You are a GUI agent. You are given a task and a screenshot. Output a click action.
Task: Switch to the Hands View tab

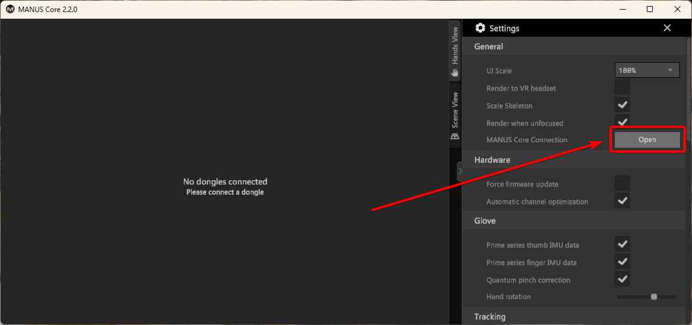455,47
